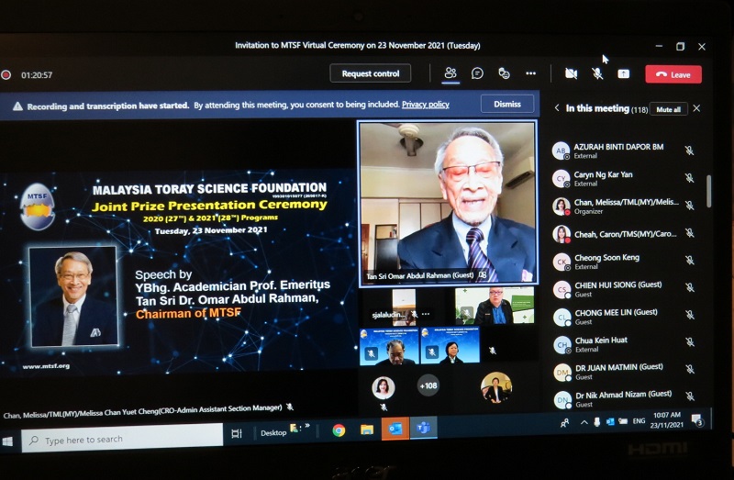
Task: Show hidden system tray icons
Action: coord(584,422)
